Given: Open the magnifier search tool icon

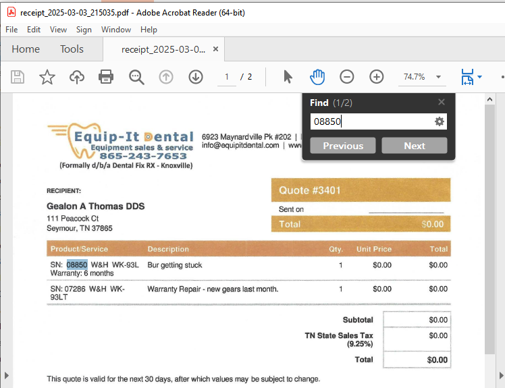Looking at the screenshot, I should 136,77.
